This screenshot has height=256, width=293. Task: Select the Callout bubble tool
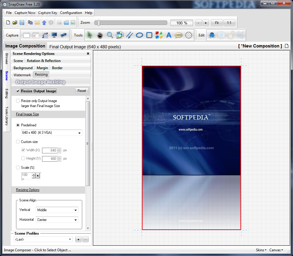tap(178, 35)
